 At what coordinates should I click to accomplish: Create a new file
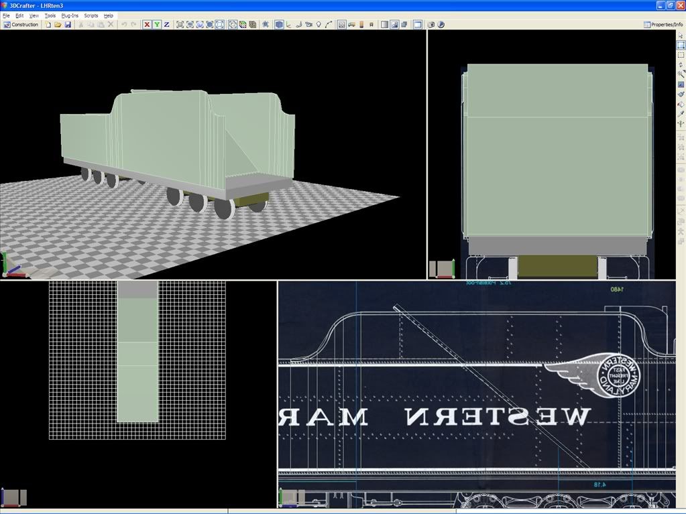pos(48,25)
